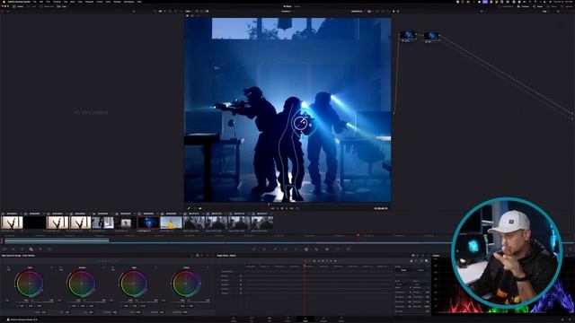Click the Dark zone color wheel

pos(29,284)
